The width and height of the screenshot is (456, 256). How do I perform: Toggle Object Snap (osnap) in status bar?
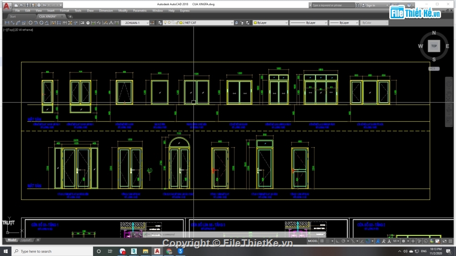tap(368, 241)
